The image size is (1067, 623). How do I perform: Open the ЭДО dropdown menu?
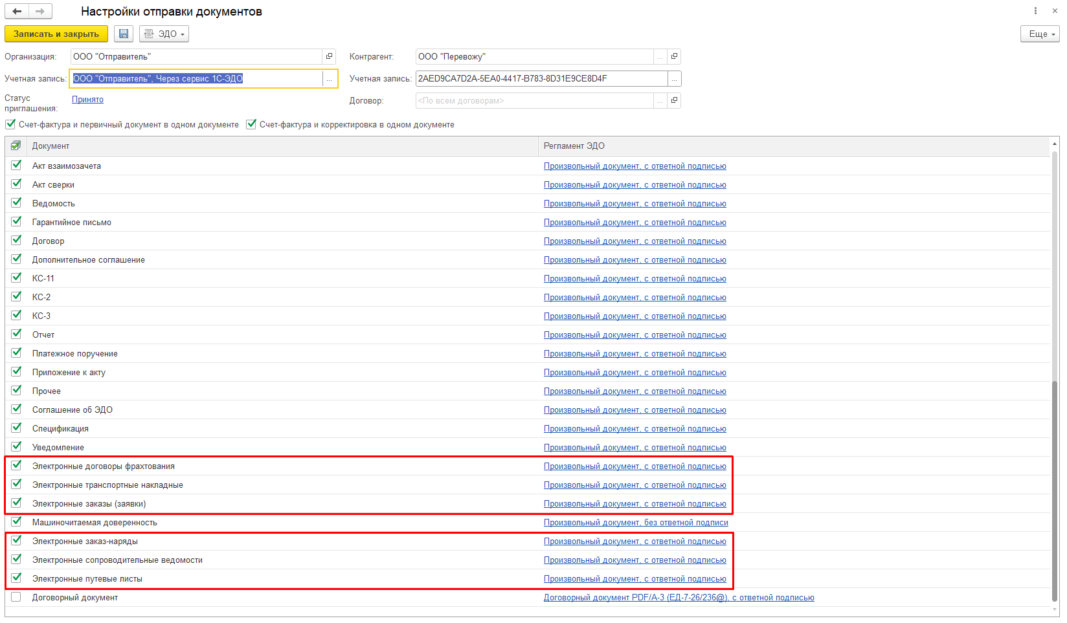(x=164, y=34)
